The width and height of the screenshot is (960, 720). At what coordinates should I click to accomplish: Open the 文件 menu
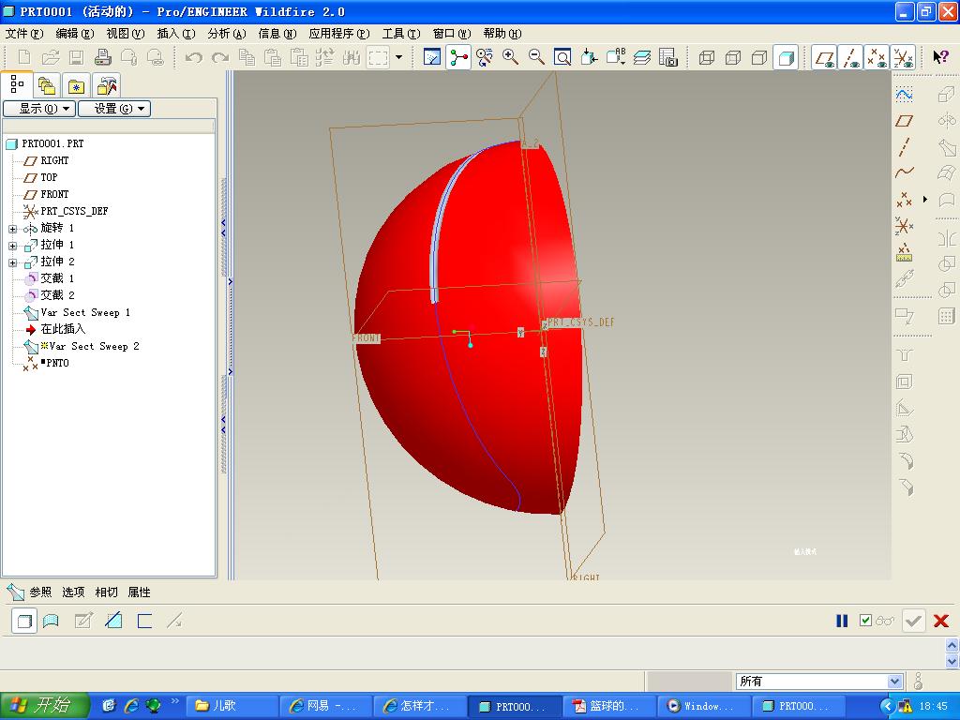23,34
